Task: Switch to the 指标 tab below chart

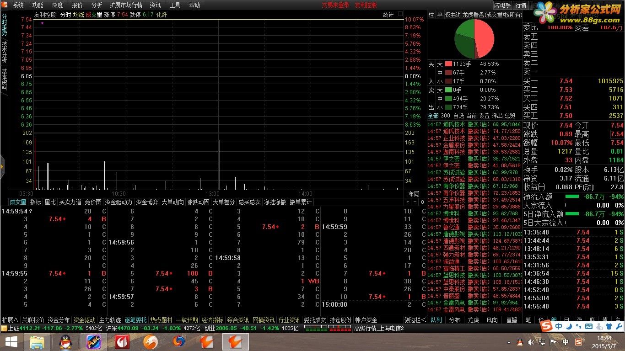Action: 35,202
